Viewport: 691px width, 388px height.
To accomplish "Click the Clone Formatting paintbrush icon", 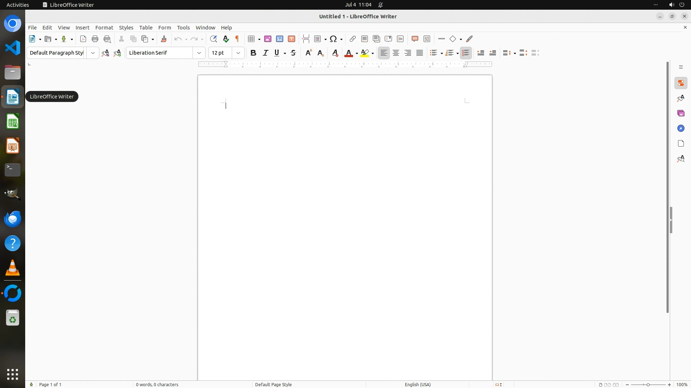I will click(164, 39).
